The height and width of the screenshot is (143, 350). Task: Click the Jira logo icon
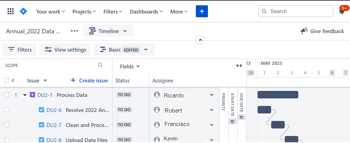coord(23,11)
